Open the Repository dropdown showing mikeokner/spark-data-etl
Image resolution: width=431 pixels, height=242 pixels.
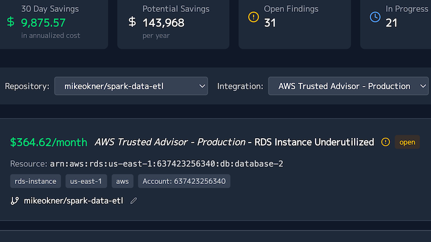pyautogui.click(x=131, y=86)
